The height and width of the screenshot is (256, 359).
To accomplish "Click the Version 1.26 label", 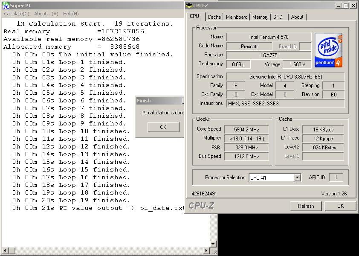I will coord(334,194).
